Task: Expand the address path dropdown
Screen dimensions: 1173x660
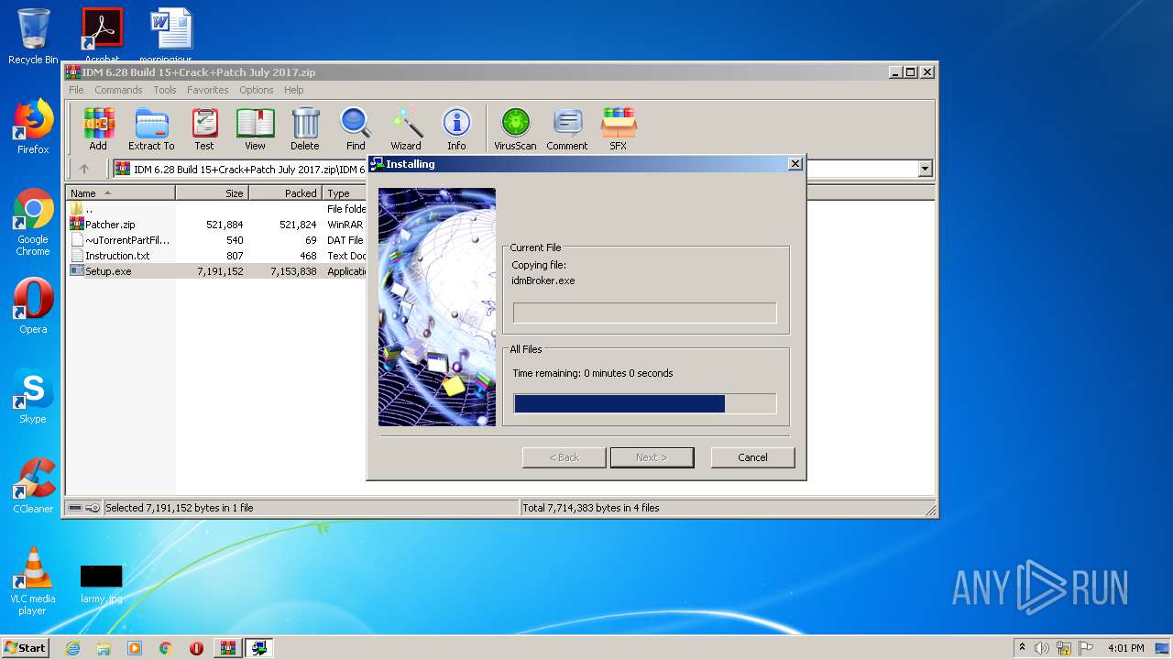Action: pyautogui.click(x=925, y=169)
